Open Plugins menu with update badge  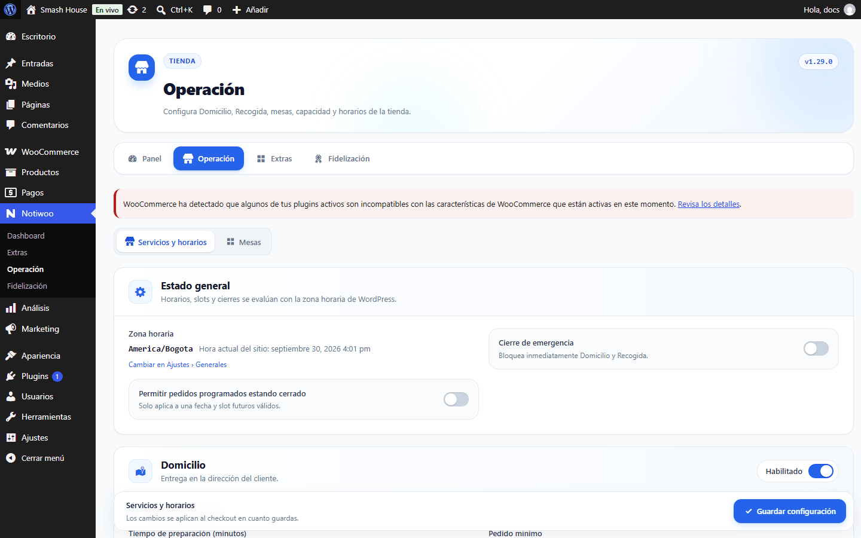pos(48,376)
